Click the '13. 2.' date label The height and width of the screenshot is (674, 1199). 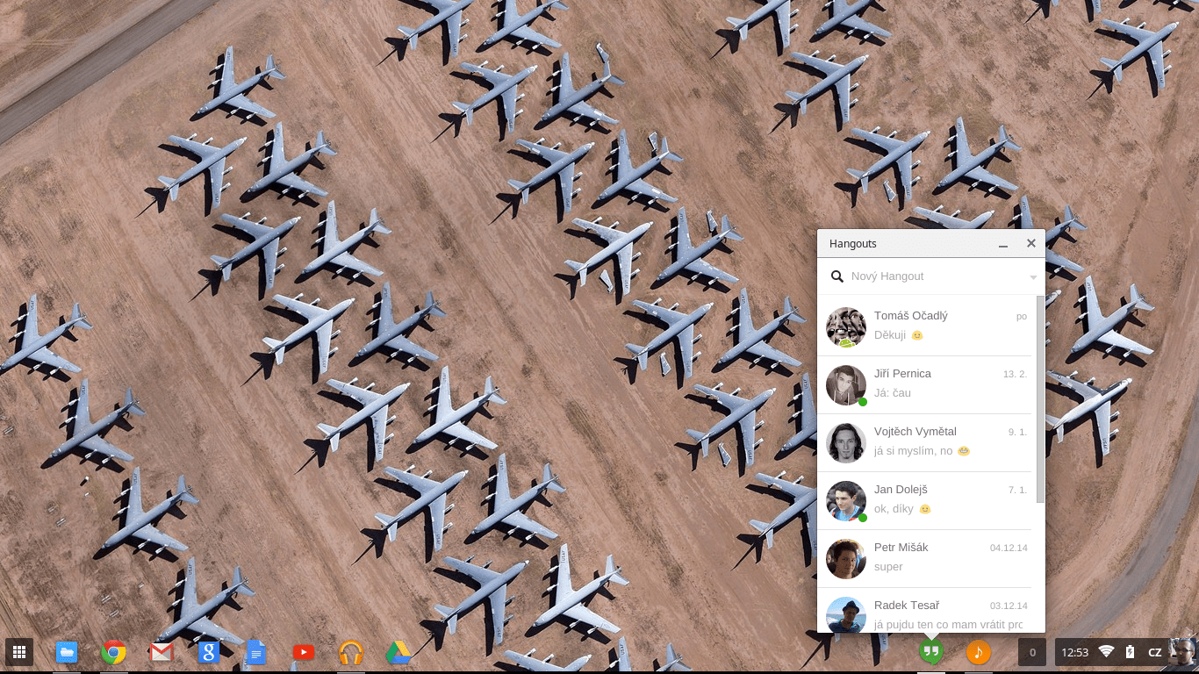pyautogui.click(x=1015, y=374)
